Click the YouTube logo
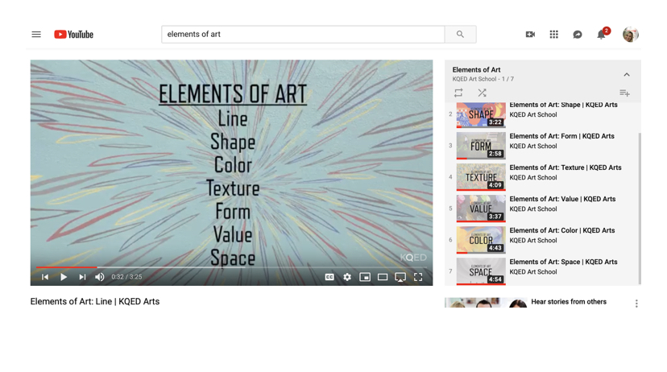This screenshot has width=667, height=372. [73, 35]
